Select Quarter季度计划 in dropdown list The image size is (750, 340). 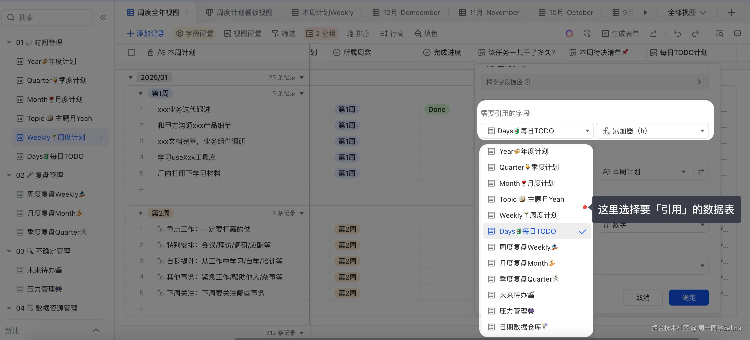(537, 168)
